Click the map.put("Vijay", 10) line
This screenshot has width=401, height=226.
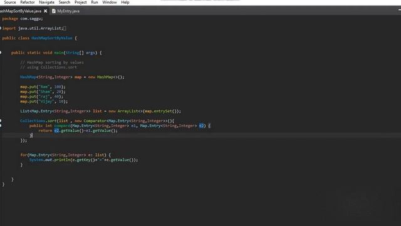[x=44, y=102]
